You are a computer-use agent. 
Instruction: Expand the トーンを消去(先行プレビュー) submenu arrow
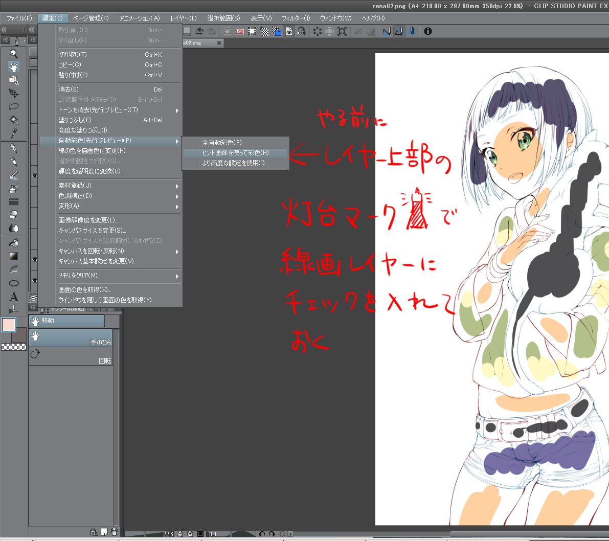coord(177,110)
